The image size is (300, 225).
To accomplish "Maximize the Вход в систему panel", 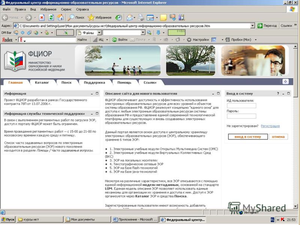I will click(288, 93).
